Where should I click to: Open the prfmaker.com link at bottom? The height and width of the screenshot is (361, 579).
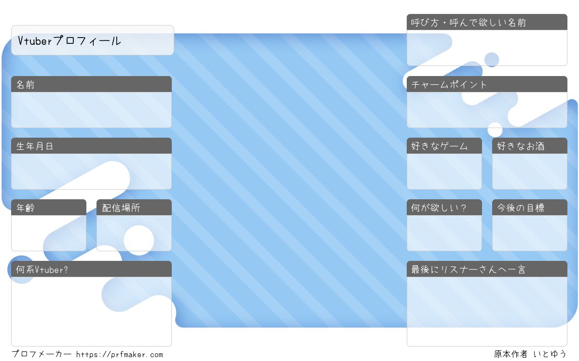(120, 355)
